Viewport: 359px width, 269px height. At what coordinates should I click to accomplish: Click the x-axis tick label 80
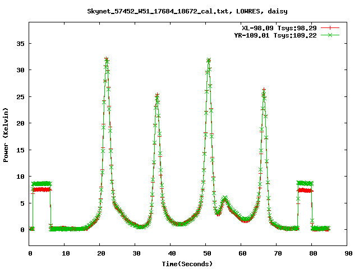pyautogui.click(x=313, y=253)
